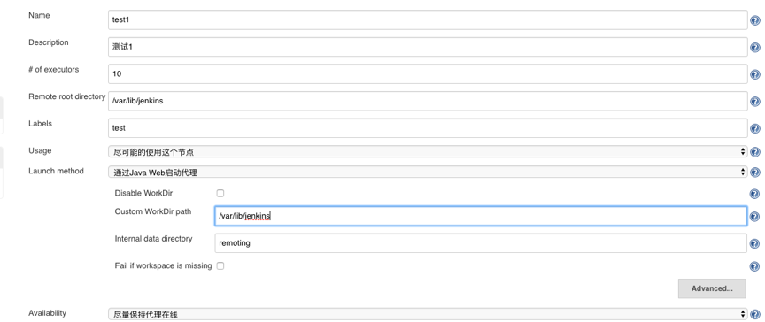765x322 pixels.
Task: Click the Launch method label
Action: coord(56,171)
